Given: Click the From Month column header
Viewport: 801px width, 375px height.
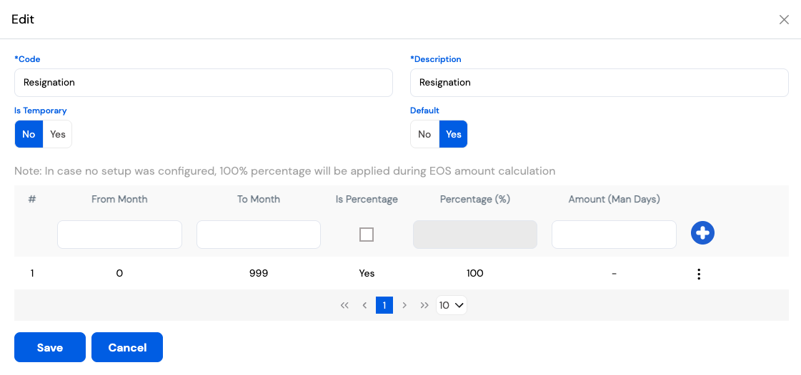Looking at the screenshot, I should pos(119,199).
